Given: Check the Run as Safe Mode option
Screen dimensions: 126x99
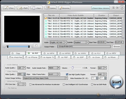Looking at the screenshot, I should (x=92, y=84).
